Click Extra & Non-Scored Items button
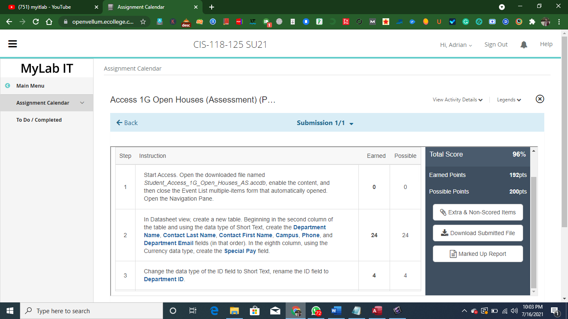568x319 pixels. (x=478, y=212)
